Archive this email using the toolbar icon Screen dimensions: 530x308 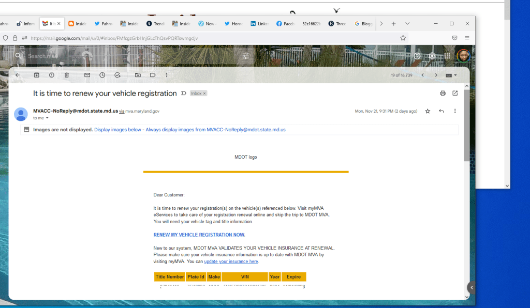click(36, 75)
